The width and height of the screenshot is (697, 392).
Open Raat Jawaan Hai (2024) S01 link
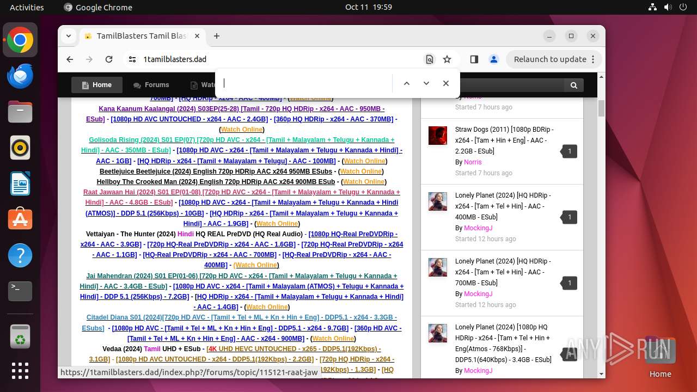coord(242,197)
